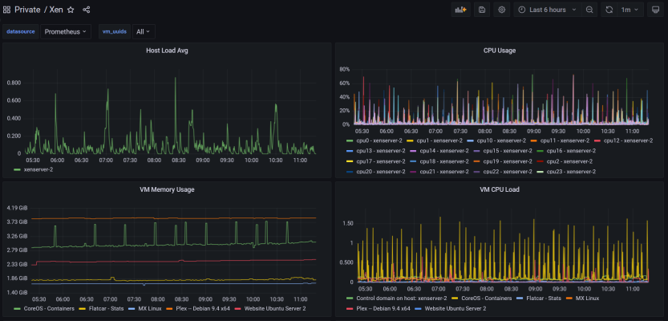668x321 pixels.
Task: Click the xenserver-2 legend color swatch
Action: [x=17, y=169]
